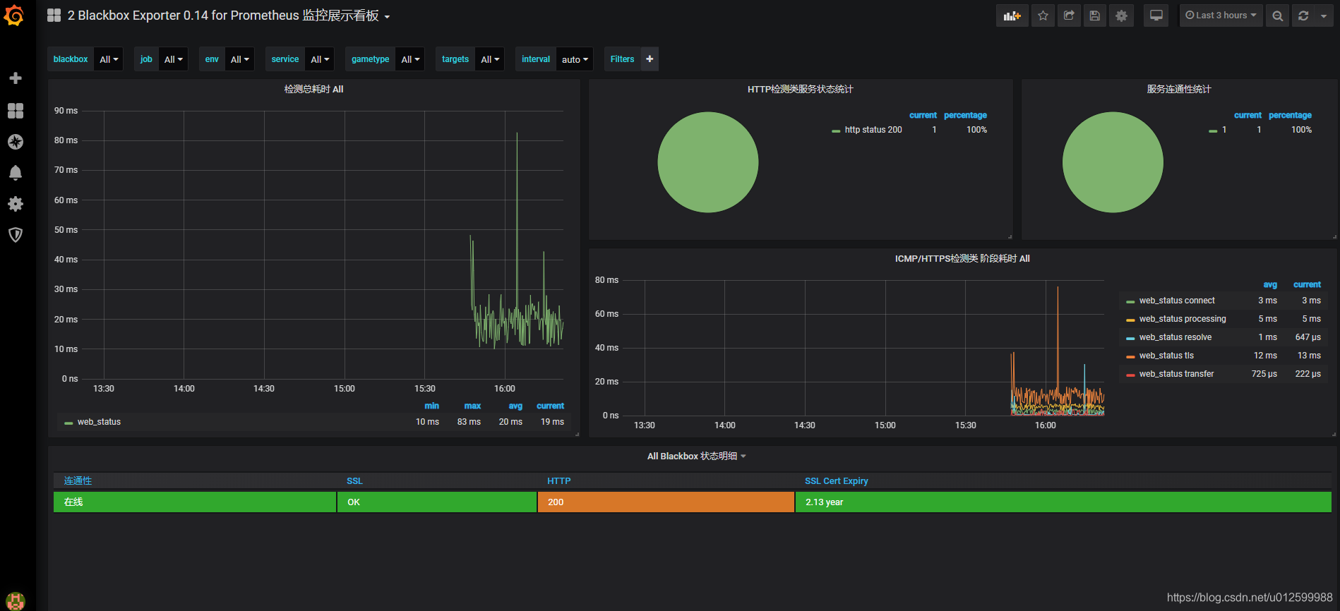
Task: Cycle view mode with monitor icon
Action: click(x=1156, y=16)
